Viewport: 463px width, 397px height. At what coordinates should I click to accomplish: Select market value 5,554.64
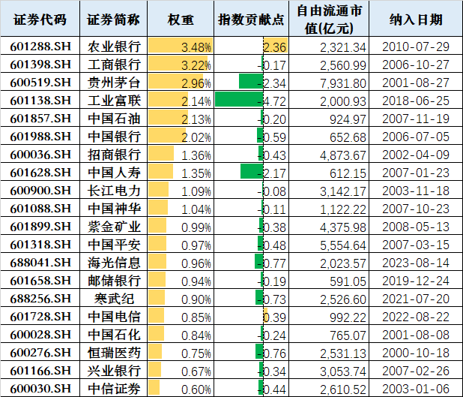[x=329, y=244]
